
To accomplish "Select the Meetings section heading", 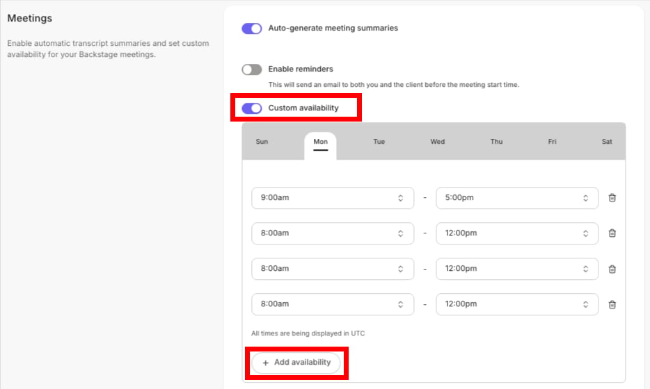I will [30, 18].
